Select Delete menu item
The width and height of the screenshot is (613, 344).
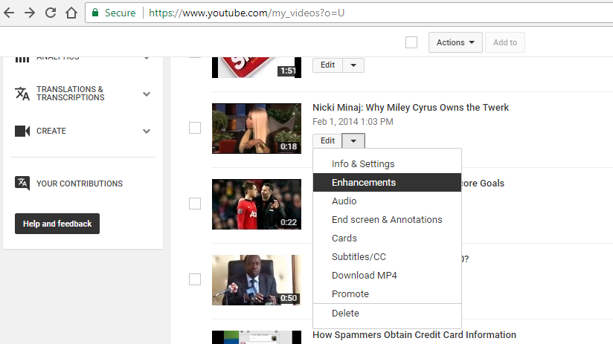click(x=387, y=313)
